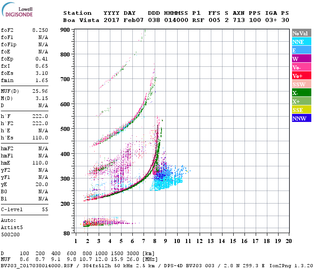
Task: Click the yE value 20.0
Action: pyautogui.click(x=42, y=185)
